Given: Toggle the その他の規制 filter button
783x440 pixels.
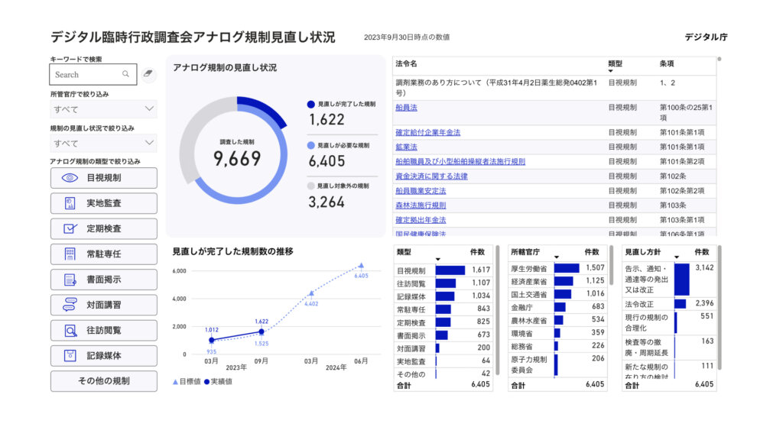Looking at the screenshot, I should [x=104, y=381].
